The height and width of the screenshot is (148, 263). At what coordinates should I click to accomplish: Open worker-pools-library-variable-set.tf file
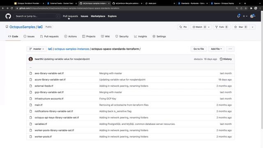(x=54, y=130)
